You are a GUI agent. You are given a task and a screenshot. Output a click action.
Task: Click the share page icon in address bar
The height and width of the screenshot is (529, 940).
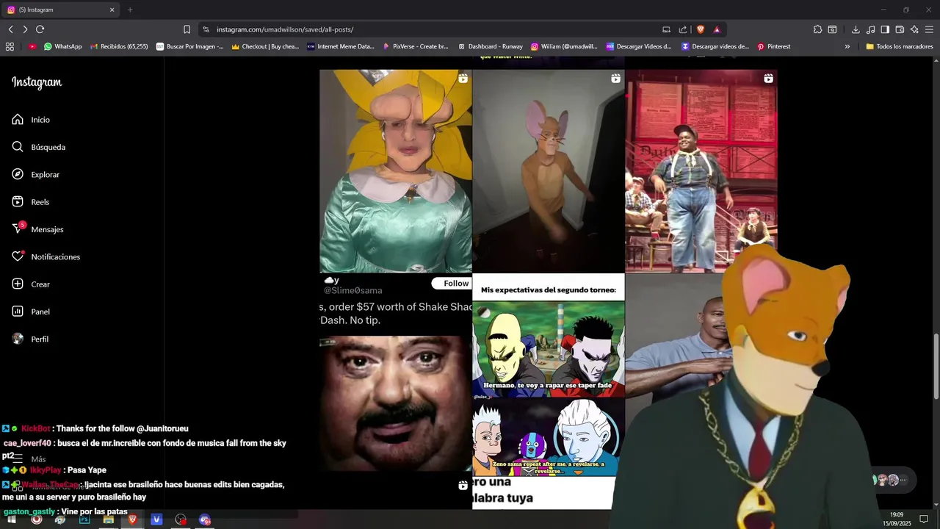pos(683,29)
